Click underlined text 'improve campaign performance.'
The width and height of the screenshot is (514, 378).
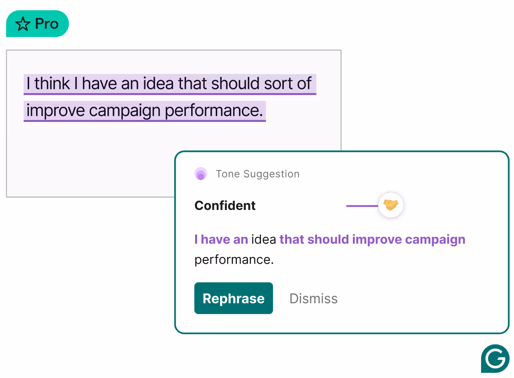145,110
